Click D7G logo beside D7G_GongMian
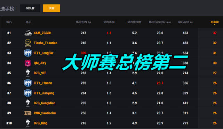This screenshot has height=129, width=223. point(28,103)
